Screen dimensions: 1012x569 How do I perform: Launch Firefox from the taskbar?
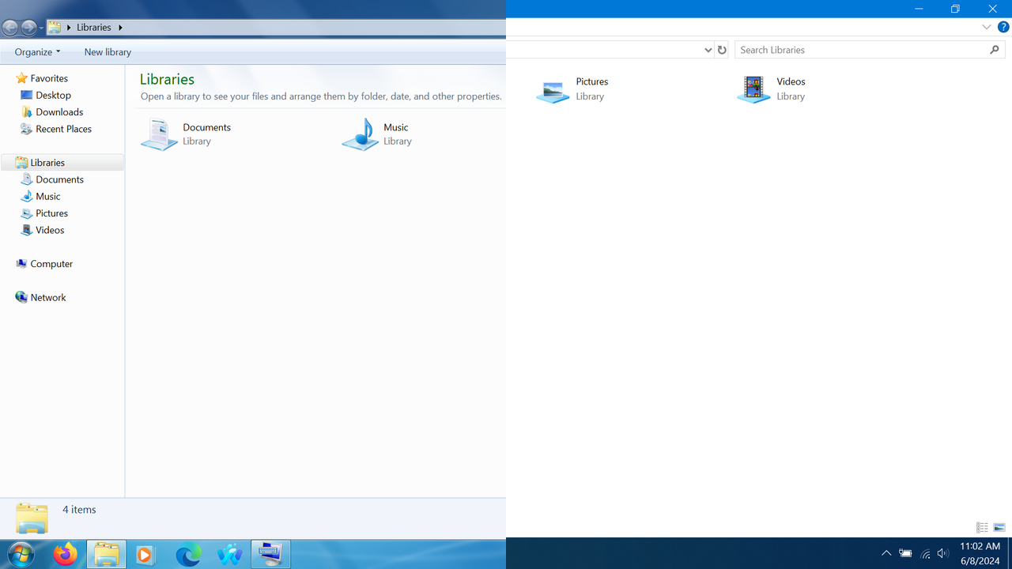[x=65, y=553]
